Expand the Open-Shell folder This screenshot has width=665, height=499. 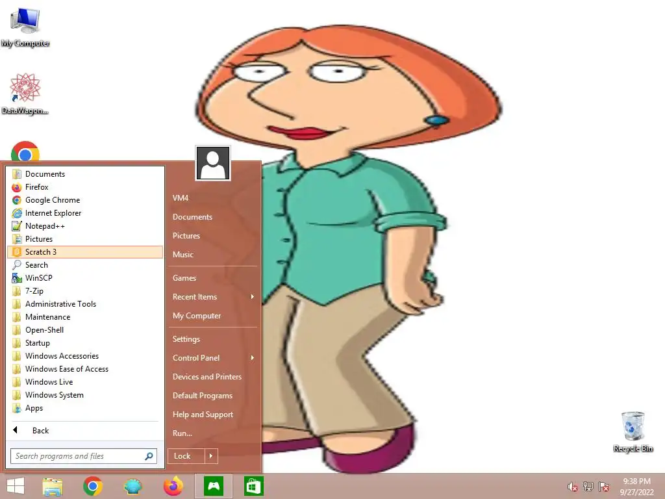point(85,330)
